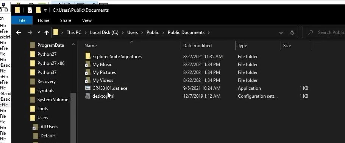Screen dimensions: 345x143
Task: Refresh the folder view
Action: click(292, 33)
